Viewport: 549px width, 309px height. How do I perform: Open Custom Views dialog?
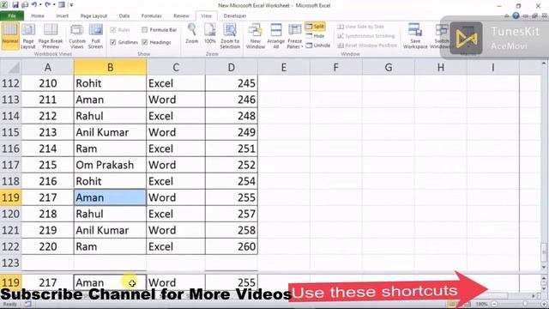(x=77, y=36)
